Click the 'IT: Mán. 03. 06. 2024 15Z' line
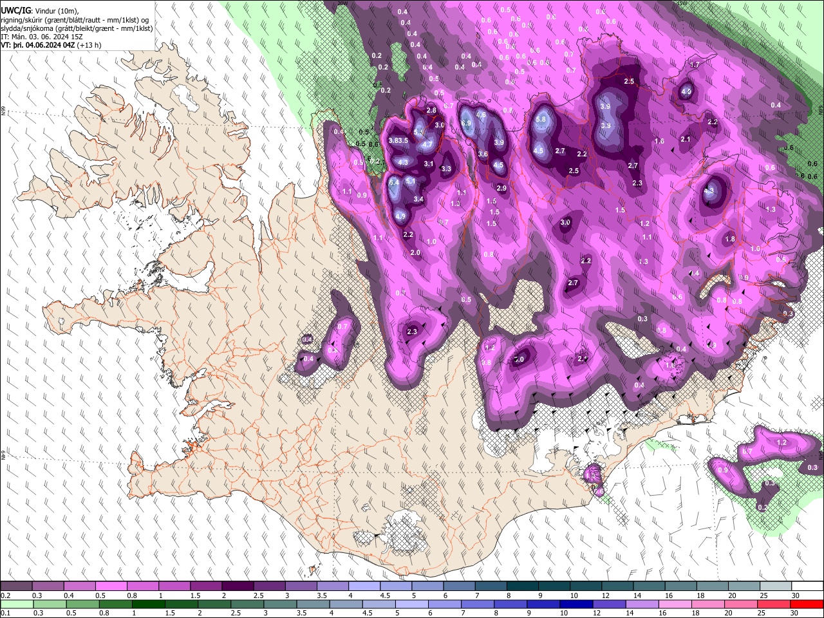This screenshot has height=618, width=824. 41,37
